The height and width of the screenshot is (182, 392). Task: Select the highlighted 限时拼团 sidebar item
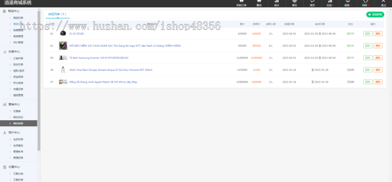pyautogui.click(x=18, y=123)
